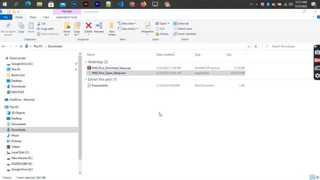Image resolution: width=320 pixels, height=180 pixels.
Task: Create a New folder
Action: point(111,29)
